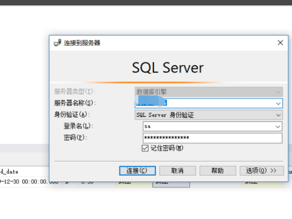Screen dimensions: 292x219
Task: Open the authentication type dropdown
Action: tap(209, 115)
